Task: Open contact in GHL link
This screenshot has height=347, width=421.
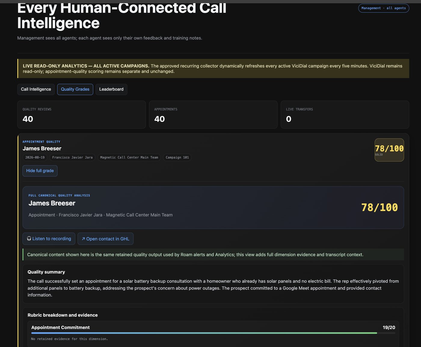Action: (x=106, y=239)
